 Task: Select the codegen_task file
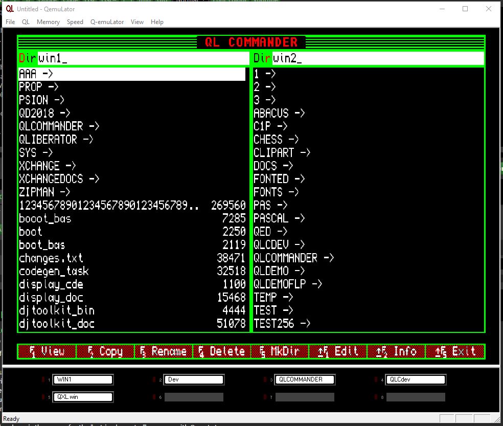(x=132, y=271)
